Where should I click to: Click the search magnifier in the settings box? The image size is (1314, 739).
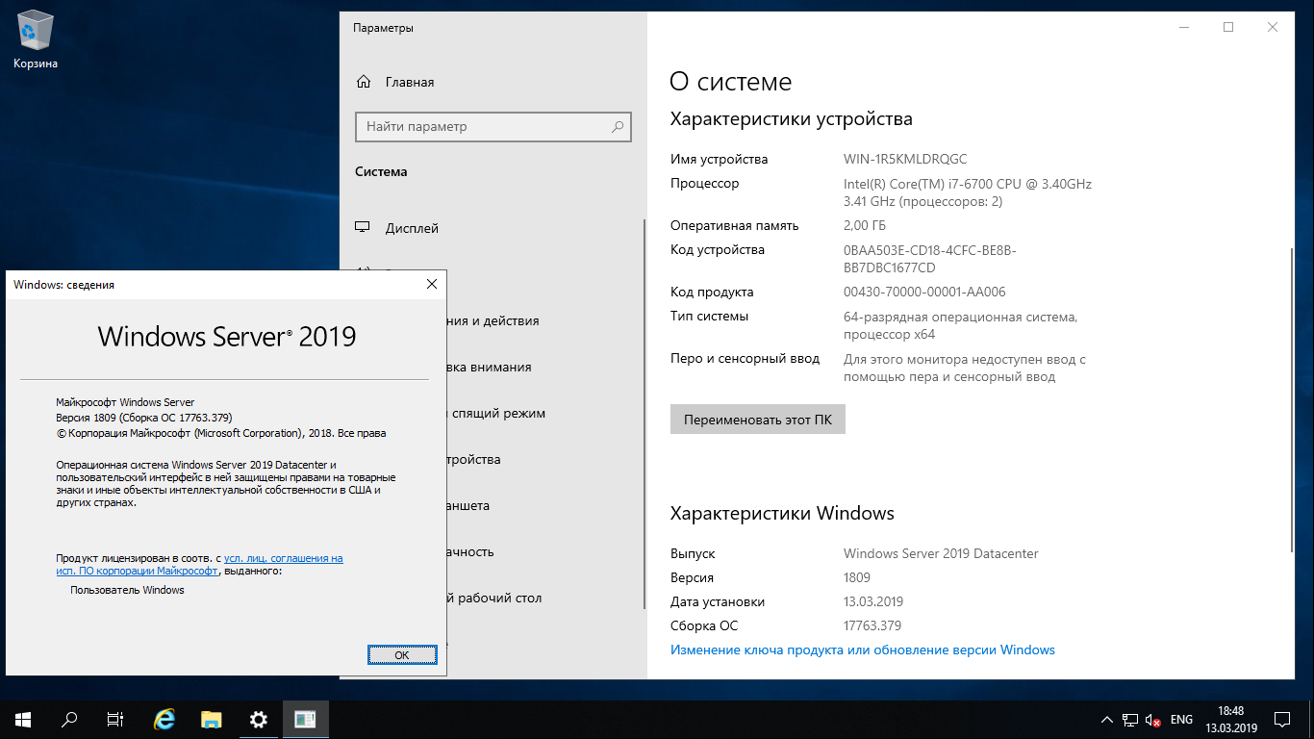pos(619,126)
